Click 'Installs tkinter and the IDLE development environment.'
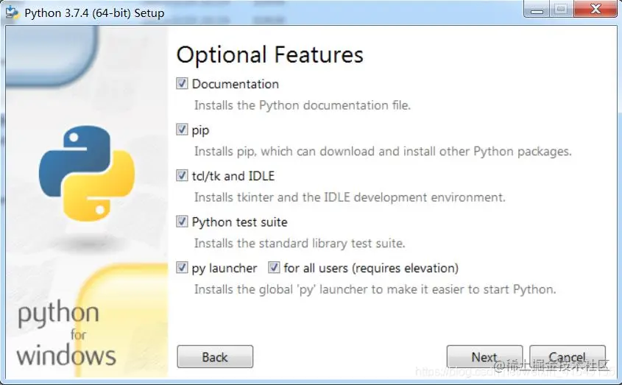This screenshot has width=622, height=385. [x=350, y=197]
